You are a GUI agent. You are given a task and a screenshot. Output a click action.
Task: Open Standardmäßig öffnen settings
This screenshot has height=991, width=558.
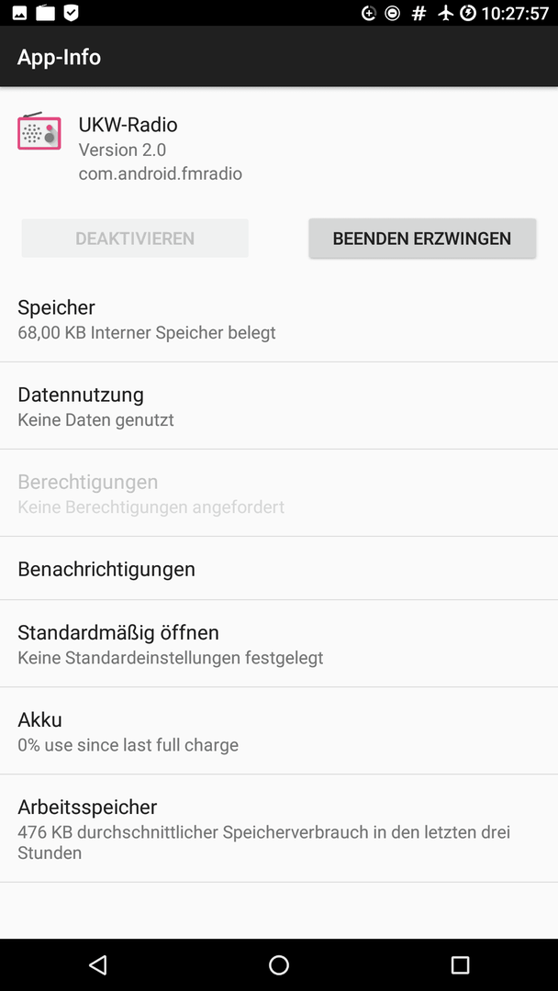[x=279, y=644]
